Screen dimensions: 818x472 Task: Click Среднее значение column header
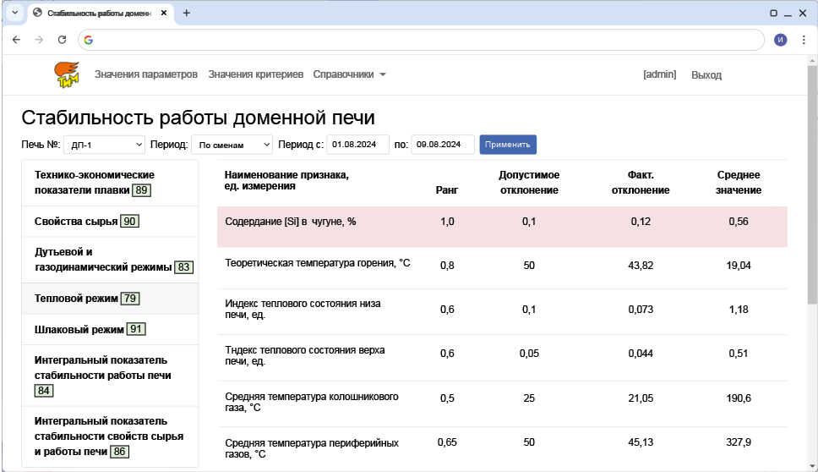(x=739, y=183)
